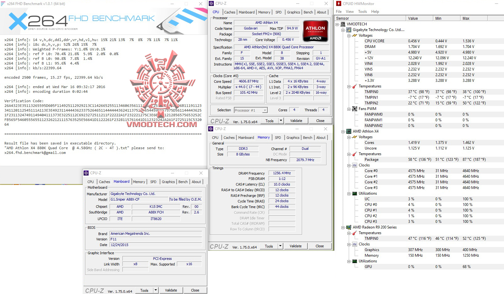Image resolution: width=504 pixels, height=294 pixels.
Task: Collapse the AMD Radeon R9 200 Series node
Action: 343,228
